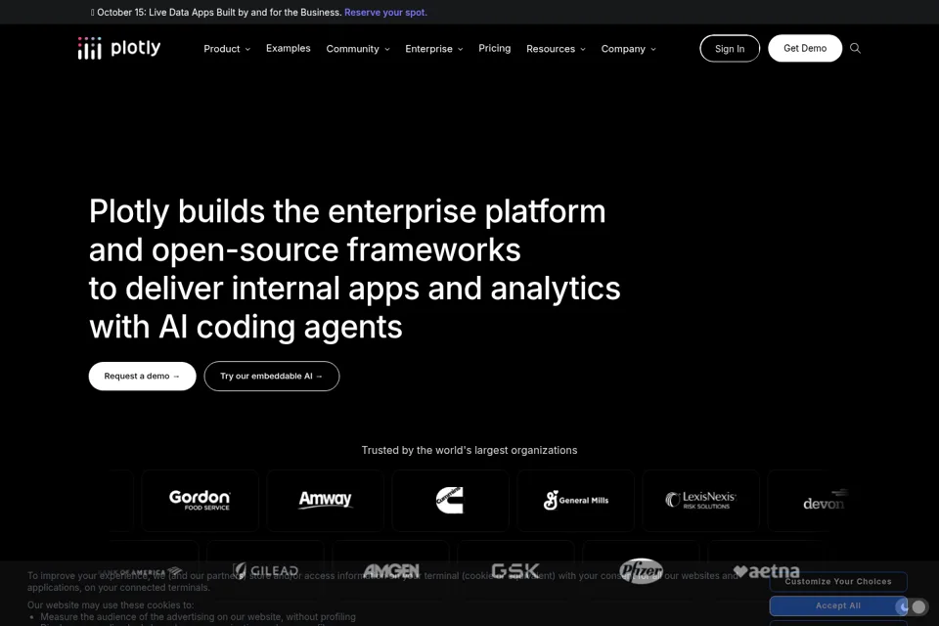
Task: Click the 'Trusted by the world's largest organizations' text
Action: point(469,450)
